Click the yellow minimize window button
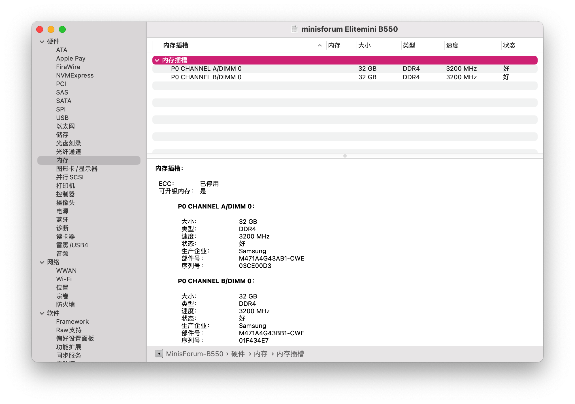This screenshot has height=404, width=575. (x=51, y=29)
